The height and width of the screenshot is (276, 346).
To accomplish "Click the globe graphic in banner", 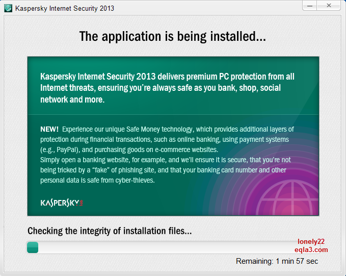I will coord(288,197).
